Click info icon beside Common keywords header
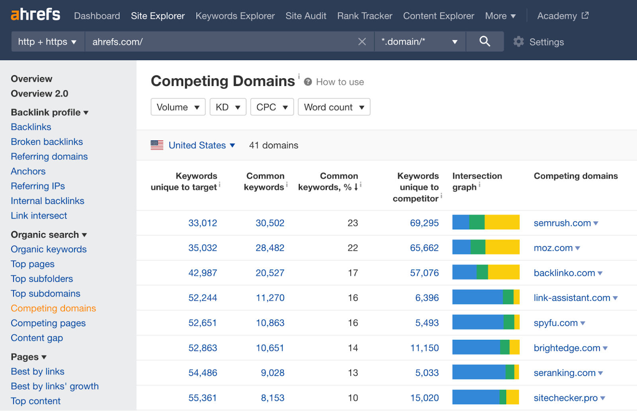 287,184
